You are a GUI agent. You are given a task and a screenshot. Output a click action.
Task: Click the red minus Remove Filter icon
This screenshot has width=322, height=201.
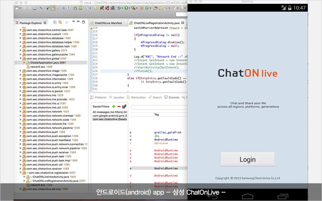(119, 107)
